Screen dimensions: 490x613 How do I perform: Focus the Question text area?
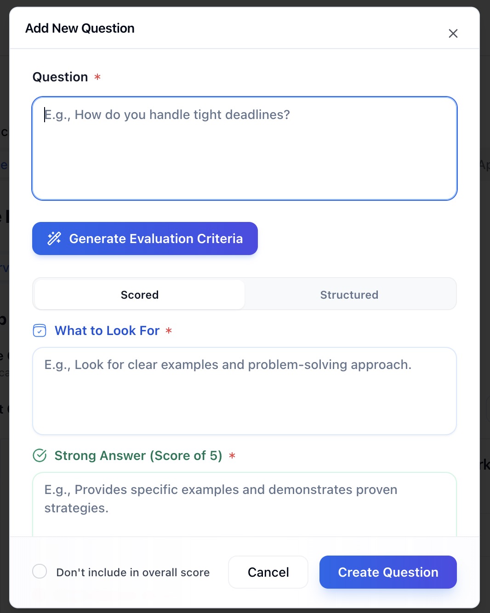tap(245, 148)
